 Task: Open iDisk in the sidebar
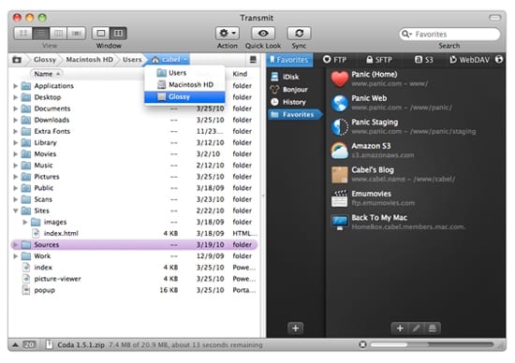[285, 77]
